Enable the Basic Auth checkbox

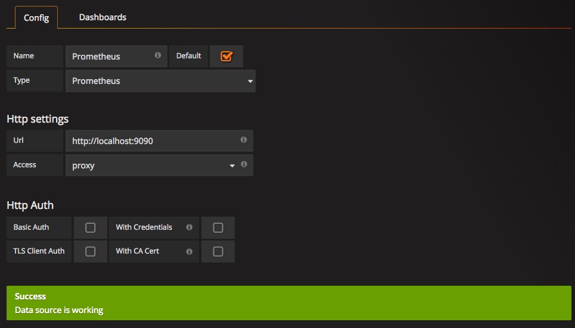(x=90, y=227)
